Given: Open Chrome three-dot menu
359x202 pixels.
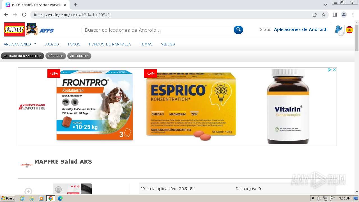Looking at the screenshot, I should coord(353,15).
